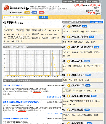Open blog entry 'ライブドア、証取法違反か'

pos(13,85)
